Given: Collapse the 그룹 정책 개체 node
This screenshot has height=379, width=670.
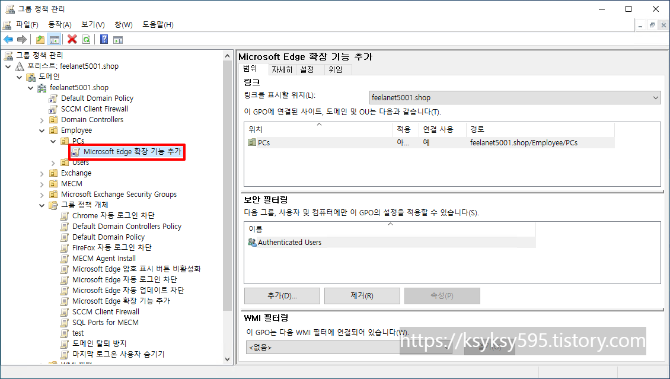Looking at the screenshot, I should click(42, 206).
